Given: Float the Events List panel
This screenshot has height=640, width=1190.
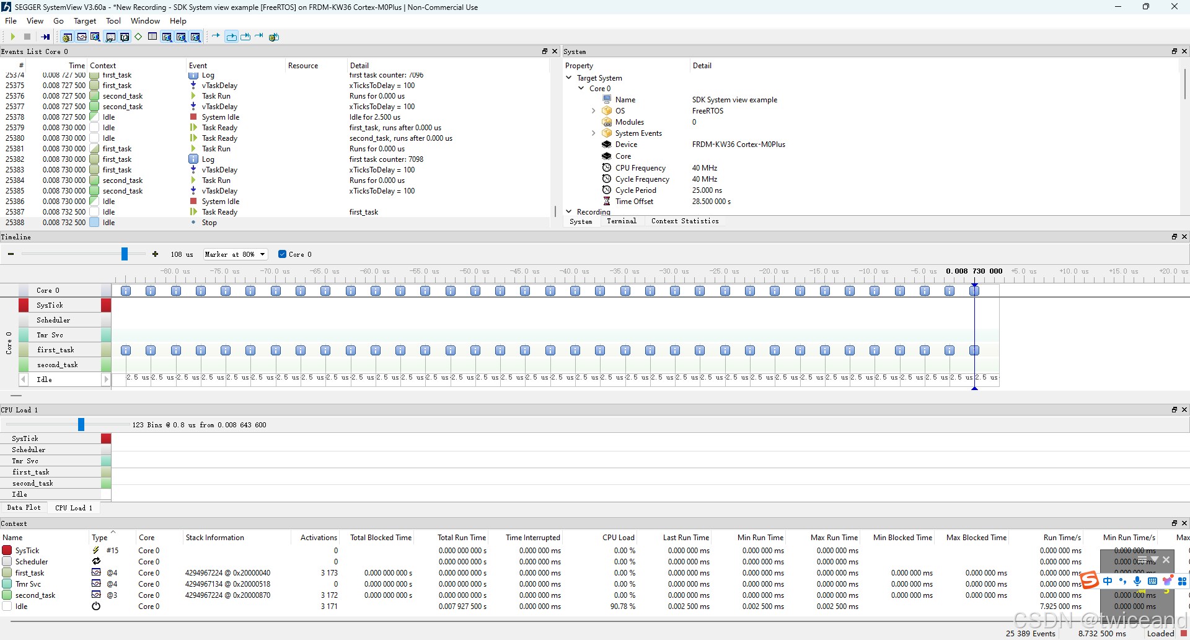Looking at the screenshot, I should [x=545, y=51].
